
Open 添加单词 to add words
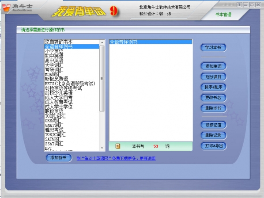click(x=213, y=66)
